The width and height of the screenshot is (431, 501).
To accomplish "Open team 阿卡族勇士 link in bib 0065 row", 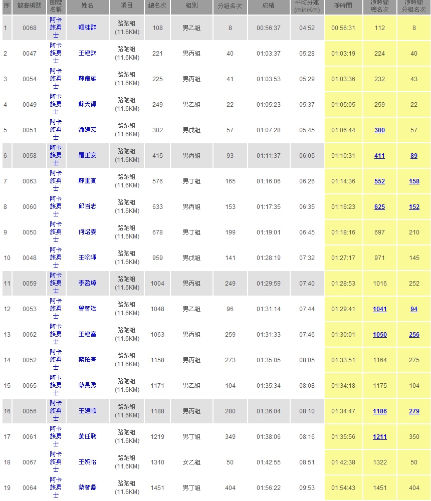I will click(x=56, y=385).
